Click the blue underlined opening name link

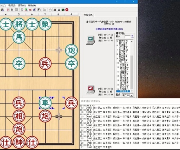tap(109, 29)
